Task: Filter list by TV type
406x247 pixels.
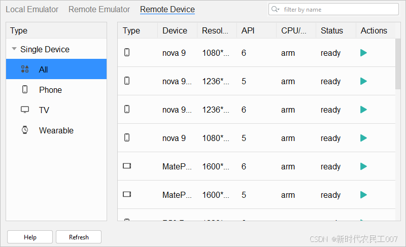Action: [x=56, y=110]
